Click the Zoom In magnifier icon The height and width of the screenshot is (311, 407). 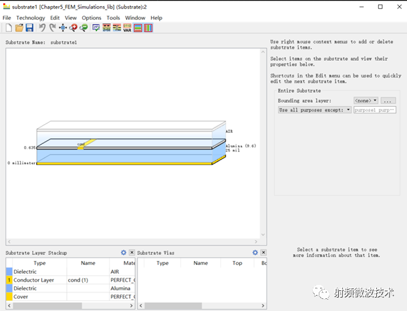pos(74,28)
